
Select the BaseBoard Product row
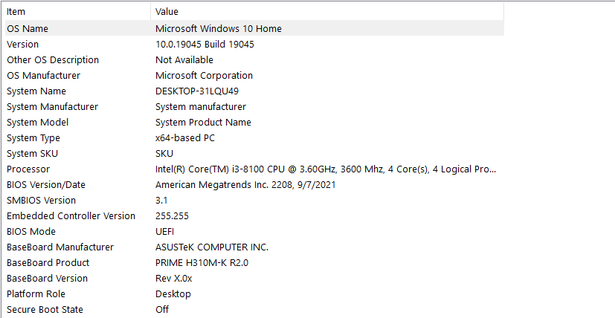[48, 263]
